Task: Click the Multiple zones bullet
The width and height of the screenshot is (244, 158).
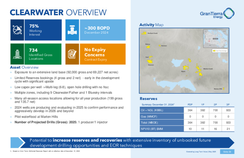Action: coord(63,93)
